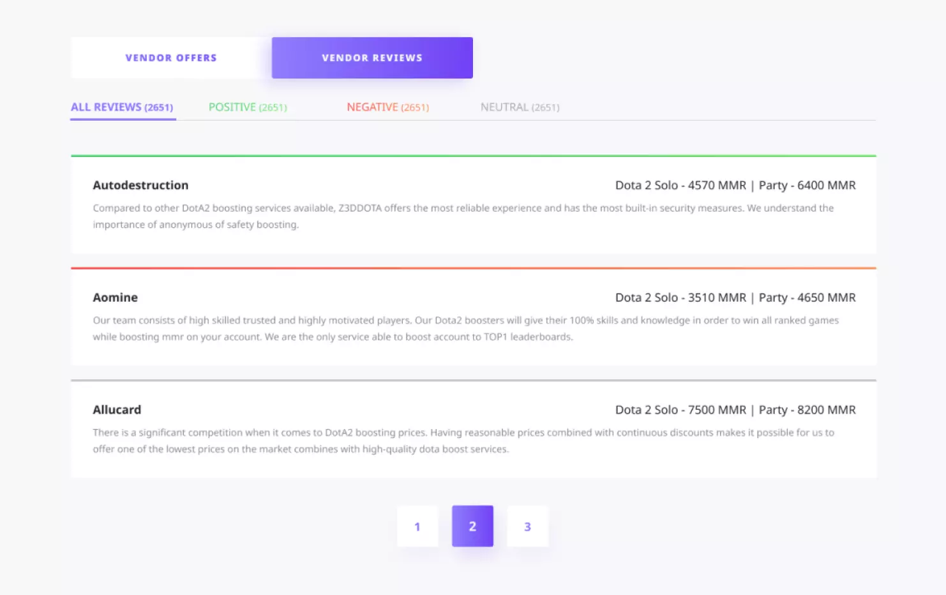This screenshot has width=946, height=595.
Task: Click Autodestruction's MMR rating text
Action: [x=735, y=185]
